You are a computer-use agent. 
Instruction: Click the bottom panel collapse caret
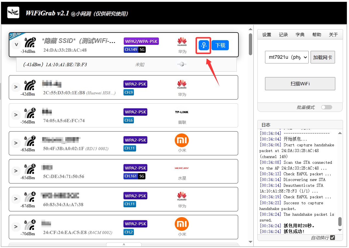click(124, 244)
